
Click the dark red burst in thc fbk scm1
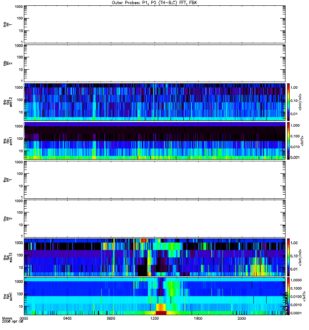tap(161, 313)
